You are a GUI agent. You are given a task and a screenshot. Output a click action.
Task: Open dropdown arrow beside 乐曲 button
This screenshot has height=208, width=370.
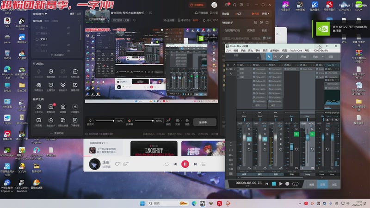[x=322, y=56]
